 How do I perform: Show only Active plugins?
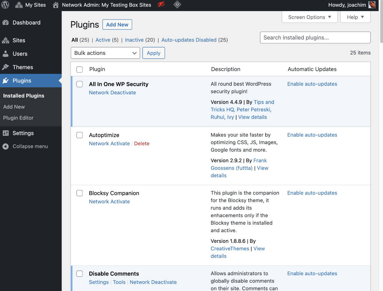click(103, 40)
